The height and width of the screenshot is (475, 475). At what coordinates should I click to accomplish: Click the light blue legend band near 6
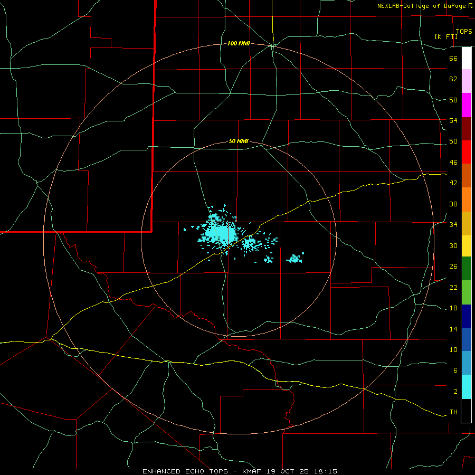point(466,363)
